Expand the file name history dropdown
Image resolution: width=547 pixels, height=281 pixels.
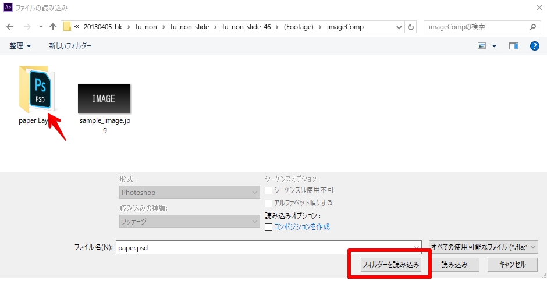[x=417, y=247]
